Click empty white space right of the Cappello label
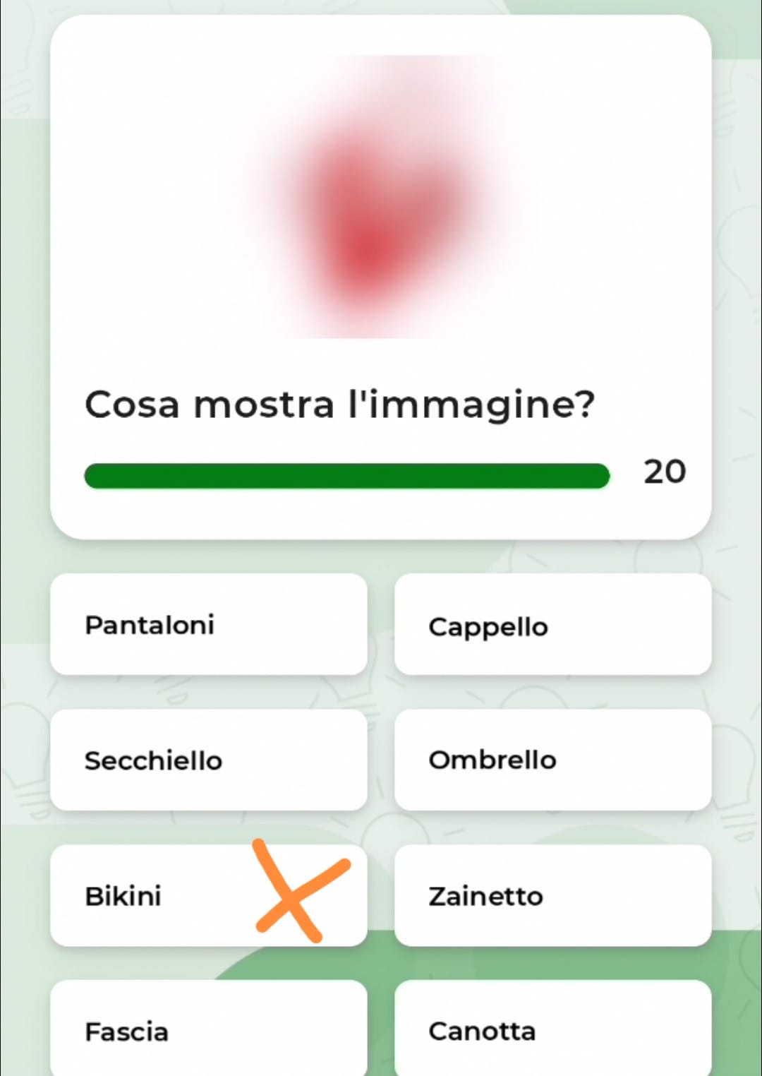The height and width of the screenshot is (1076, 762). [x=628, y=626]
